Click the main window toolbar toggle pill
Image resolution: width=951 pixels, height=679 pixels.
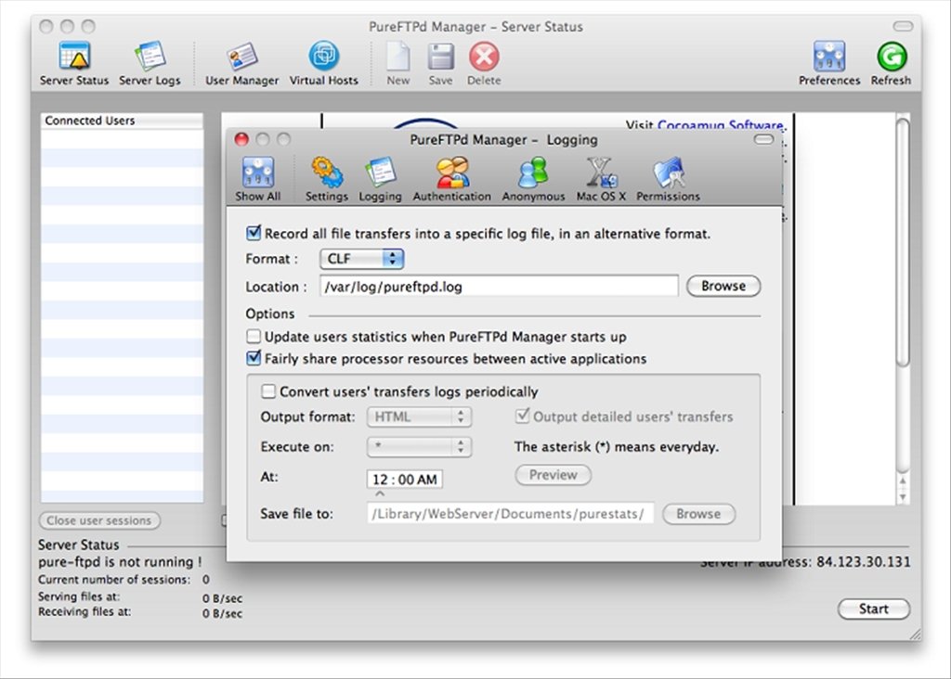point(903,26)
